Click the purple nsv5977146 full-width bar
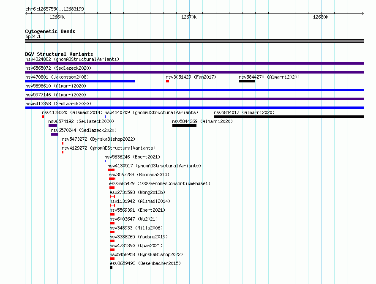The height and width of the screenshot is (284, 376). 194,99
